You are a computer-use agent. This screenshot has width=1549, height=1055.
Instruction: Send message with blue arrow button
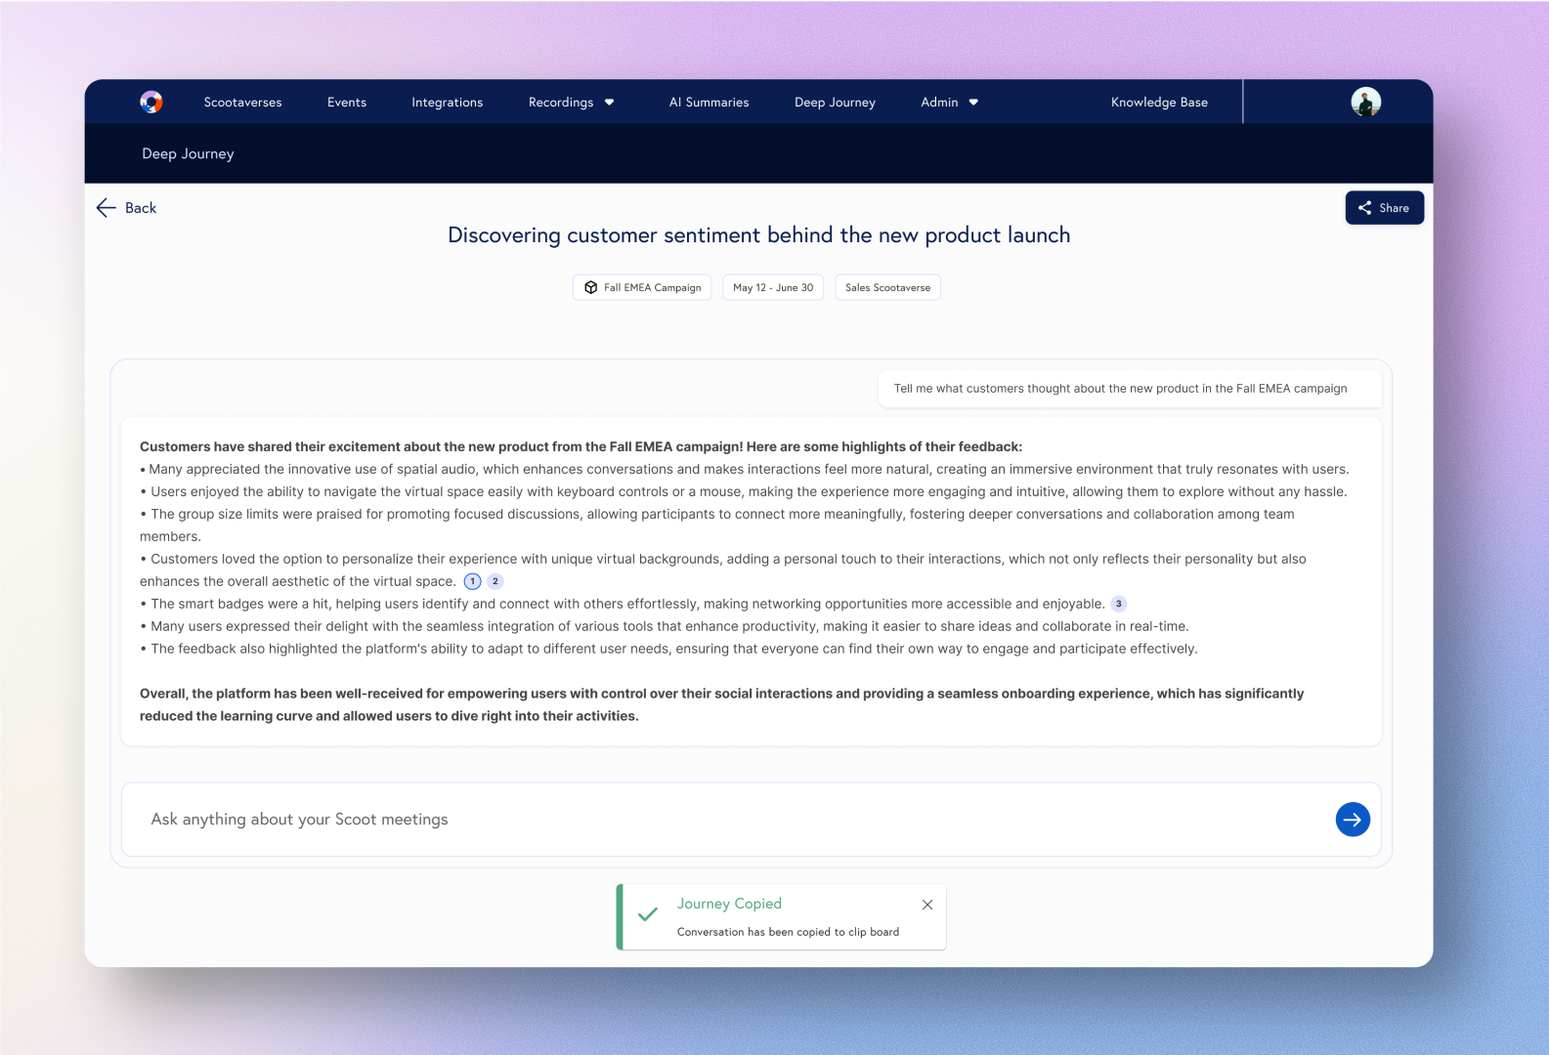pyautogui.click(x=1353, y=820)
